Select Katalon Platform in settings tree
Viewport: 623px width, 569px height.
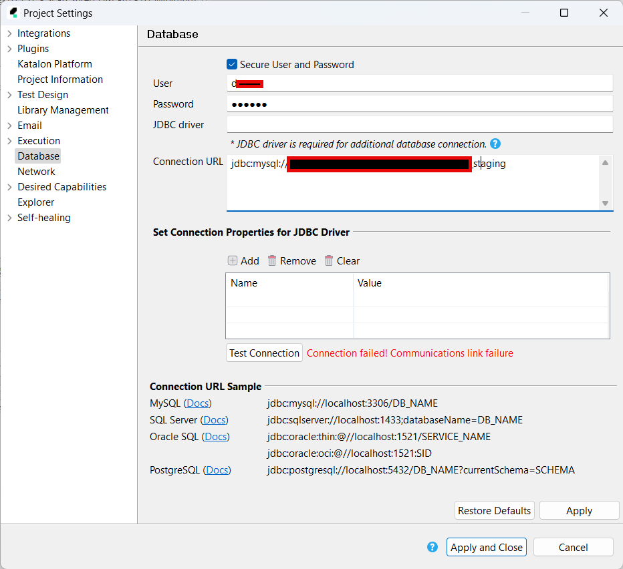click(x=55, y=64)
